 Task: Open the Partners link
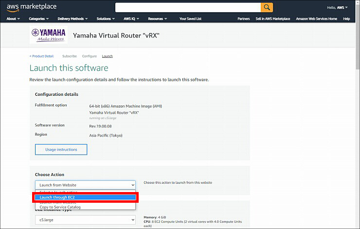(244, 19)
